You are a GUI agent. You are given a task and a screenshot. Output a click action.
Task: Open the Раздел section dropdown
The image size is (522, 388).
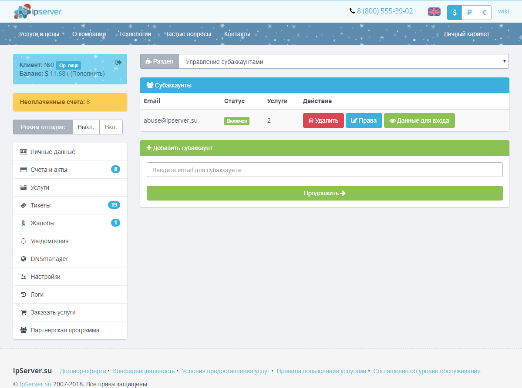click(343, 62)
